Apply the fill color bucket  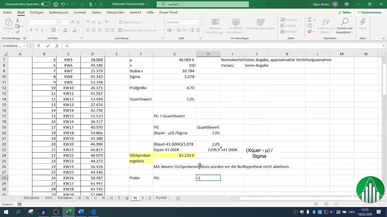click(65, 30)
